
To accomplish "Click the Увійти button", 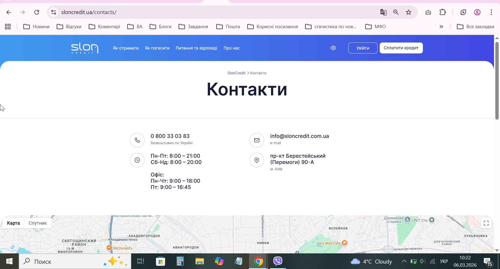I will pos(363,48).
